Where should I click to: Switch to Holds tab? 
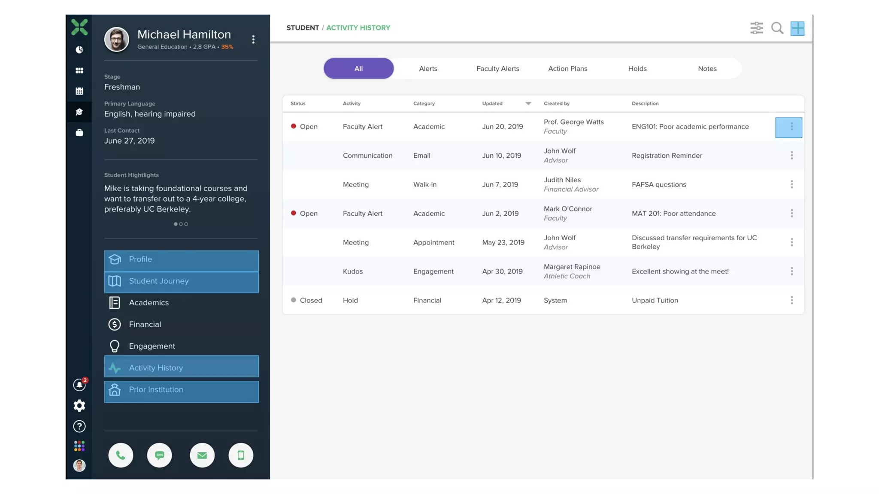pos(637,69)
